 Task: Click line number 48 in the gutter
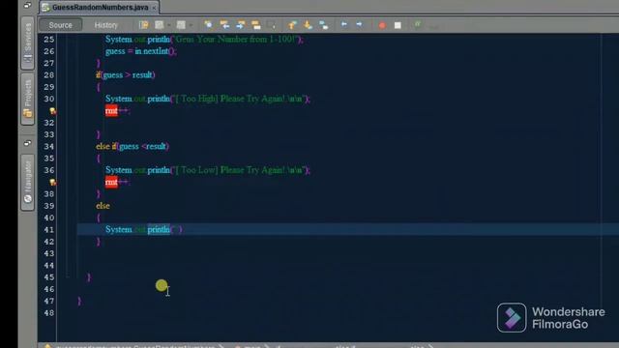[x=49, y=313]
